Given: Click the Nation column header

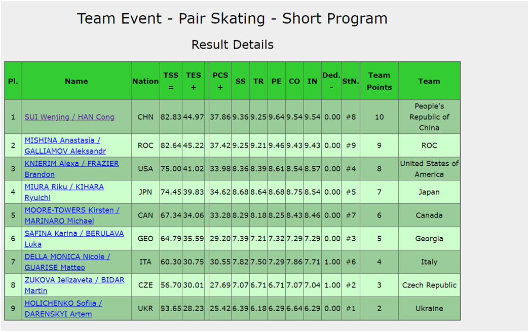Looking at the screenshot, I should tap(145, 81).
